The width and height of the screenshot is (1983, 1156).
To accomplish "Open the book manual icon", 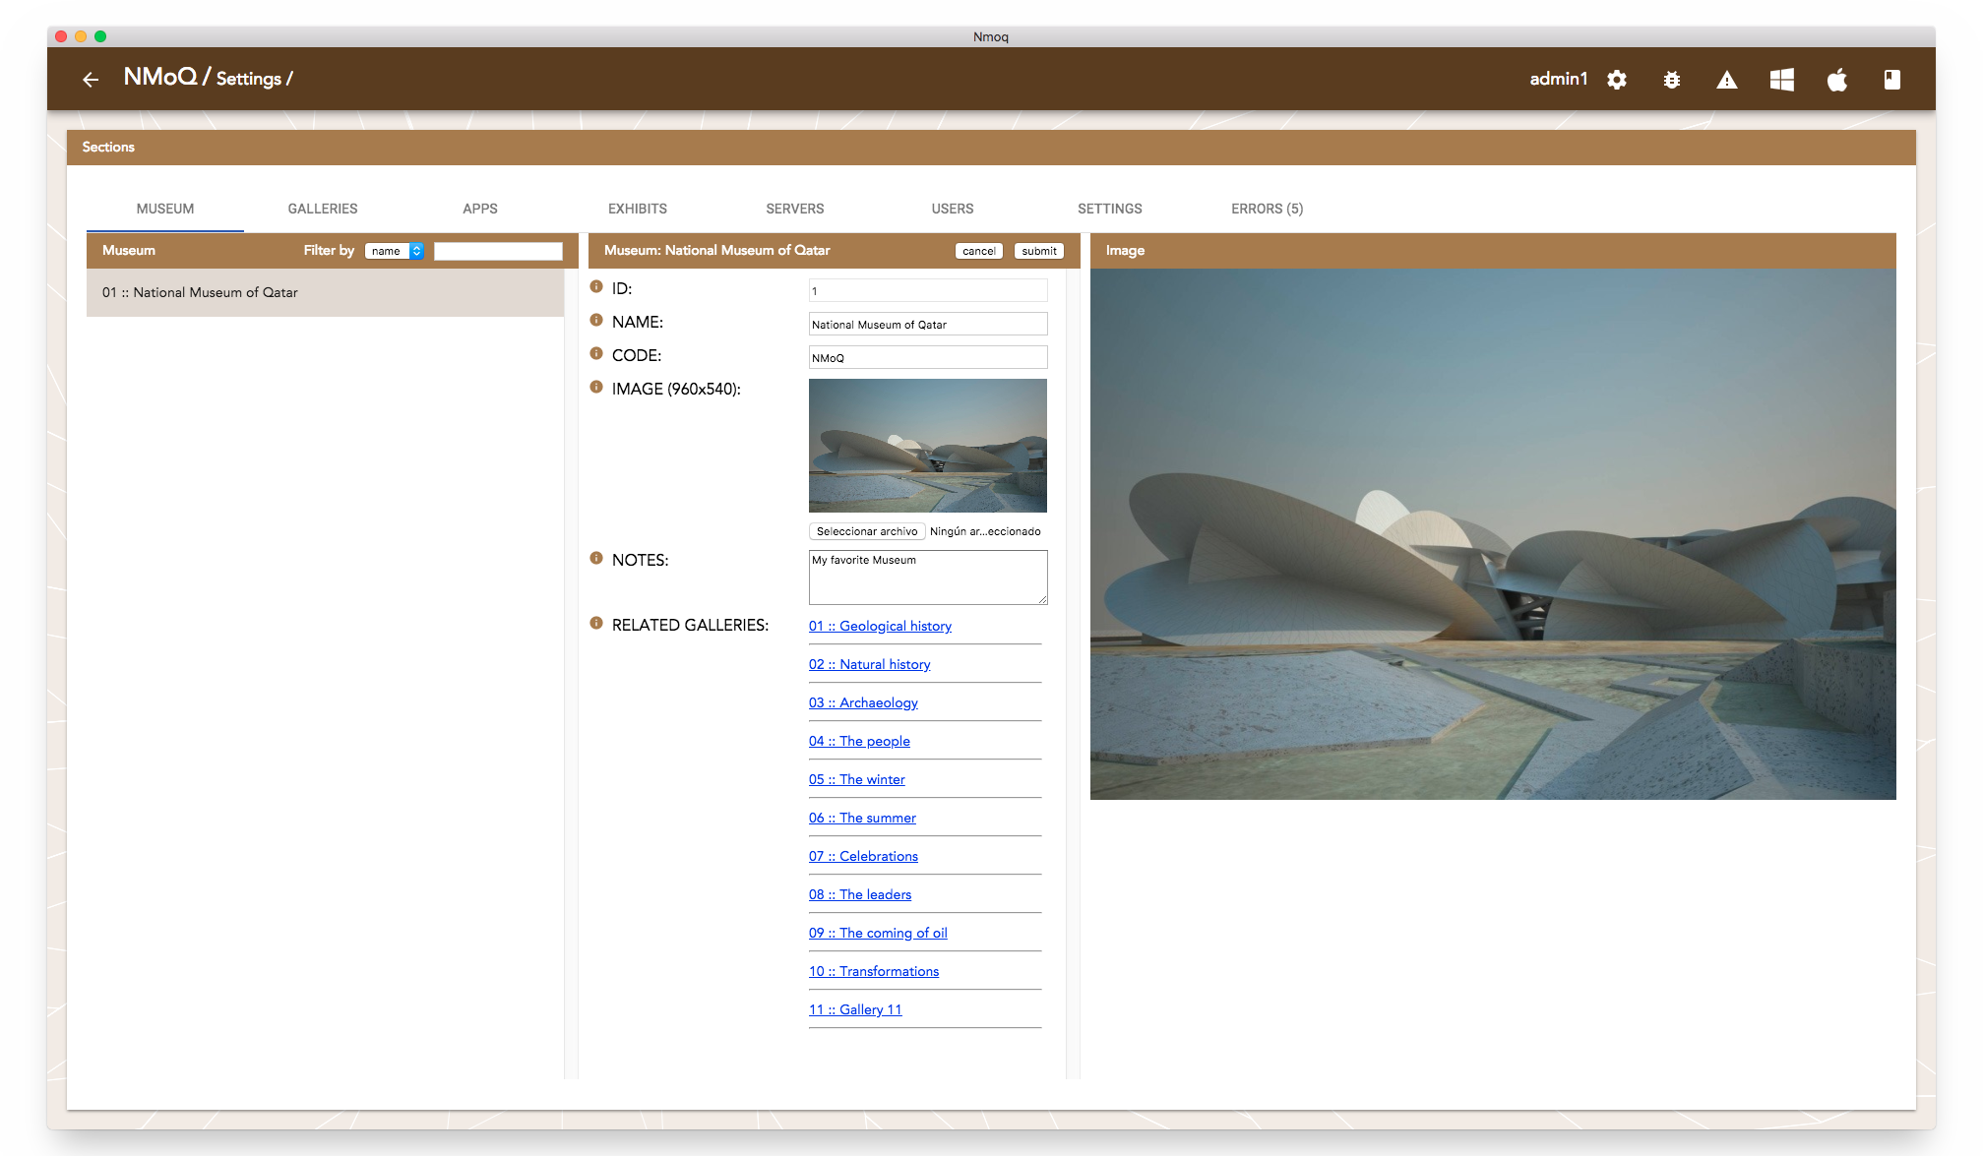I will [1892, 80].
